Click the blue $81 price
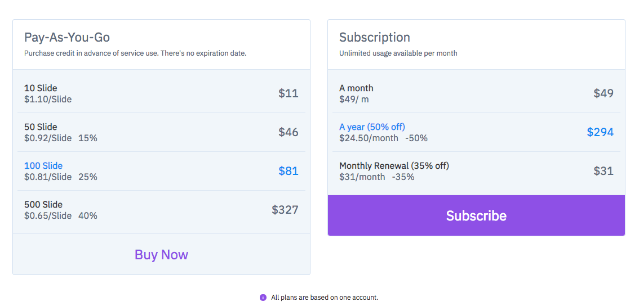 pos(289,171)
